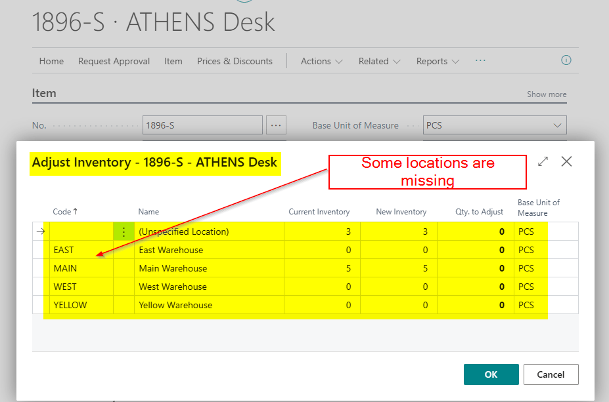This screenshot has width=609, height=402.
Task: Select New Inventory cell for Main Warehouse
Action: point(398,268)
